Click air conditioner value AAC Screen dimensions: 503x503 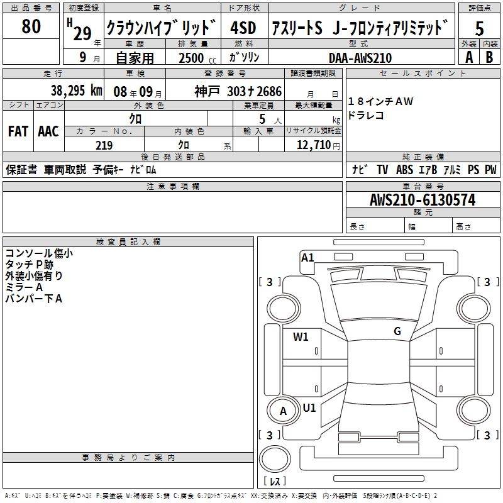pos(48,131)
